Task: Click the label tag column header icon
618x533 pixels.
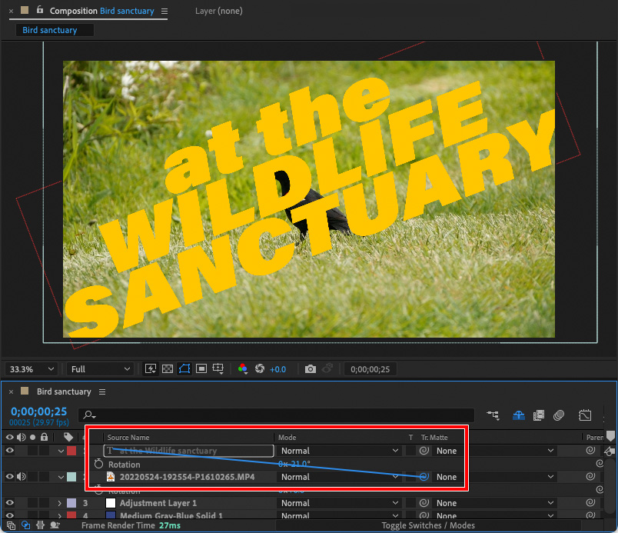Action: pos(68,437)
